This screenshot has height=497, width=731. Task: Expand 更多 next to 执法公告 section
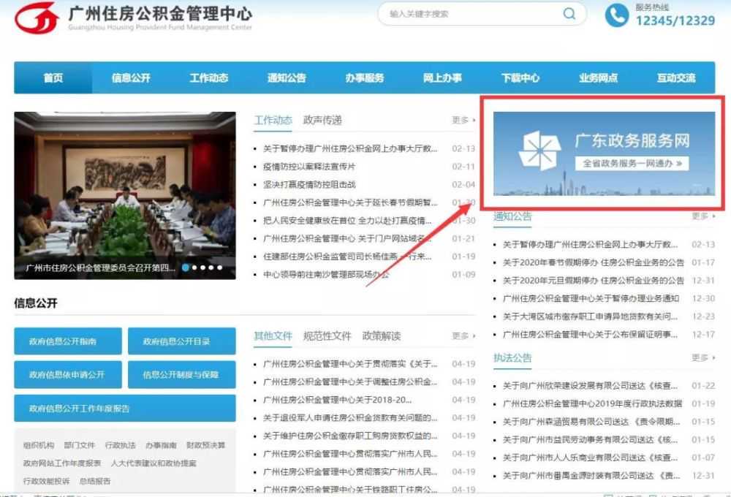[x=699, y=357]
